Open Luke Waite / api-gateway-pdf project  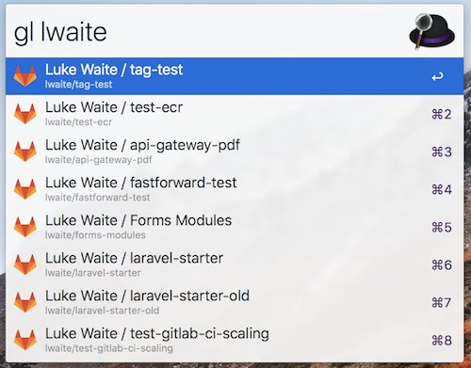pos(235,152)
